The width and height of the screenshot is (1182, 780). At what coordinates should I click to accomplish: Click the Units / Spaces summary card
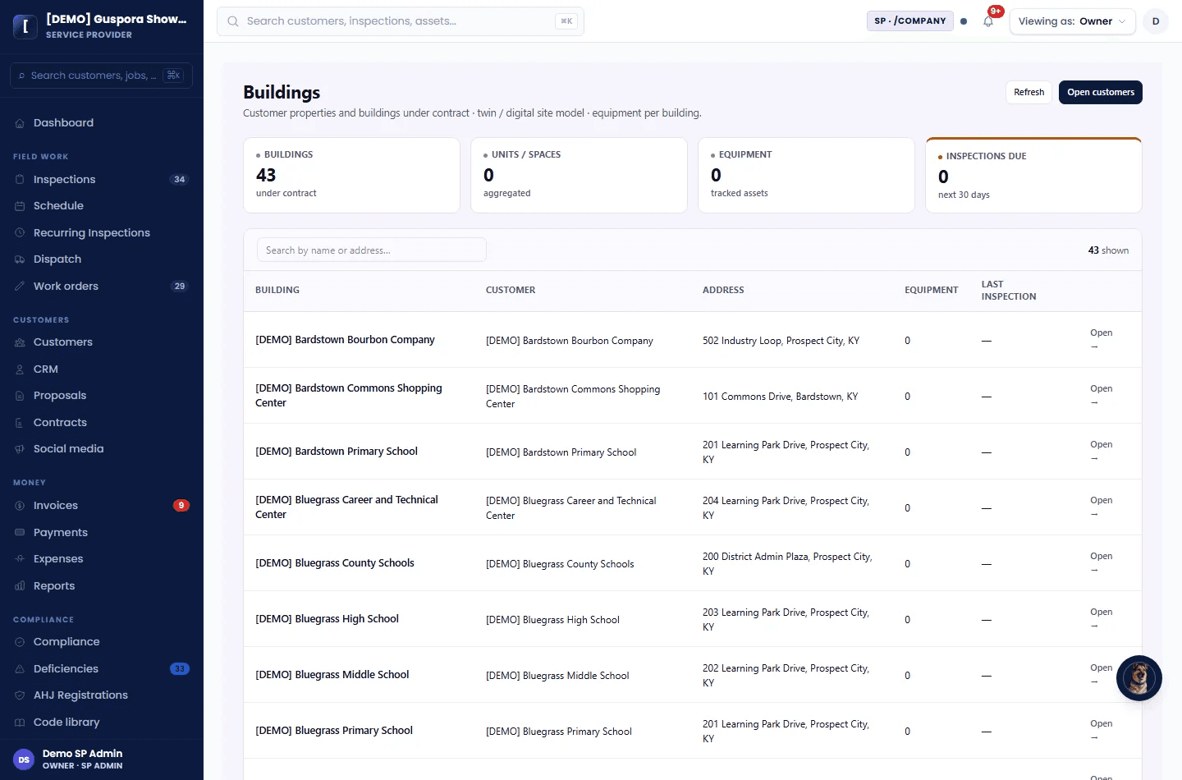[x=579, y=175]
